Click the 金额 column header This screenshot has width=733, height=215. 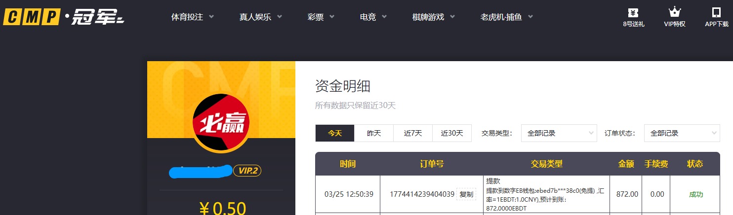(626, 164)
